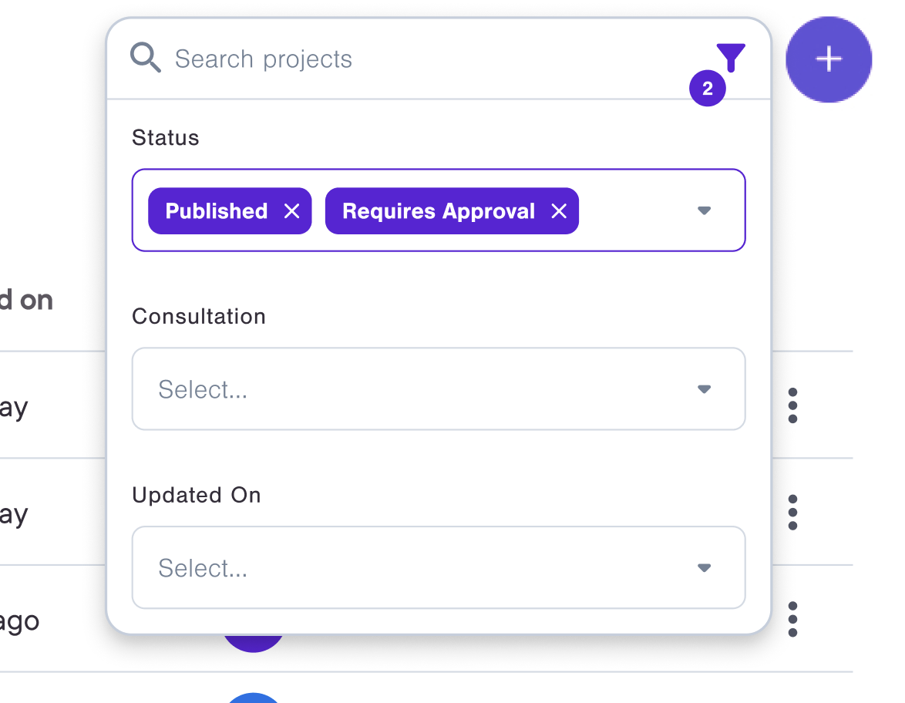This screenshot has height=703, width=905.
Task: Remove the Published status chip
Action: pyautogui.click(x=291, y=211)
